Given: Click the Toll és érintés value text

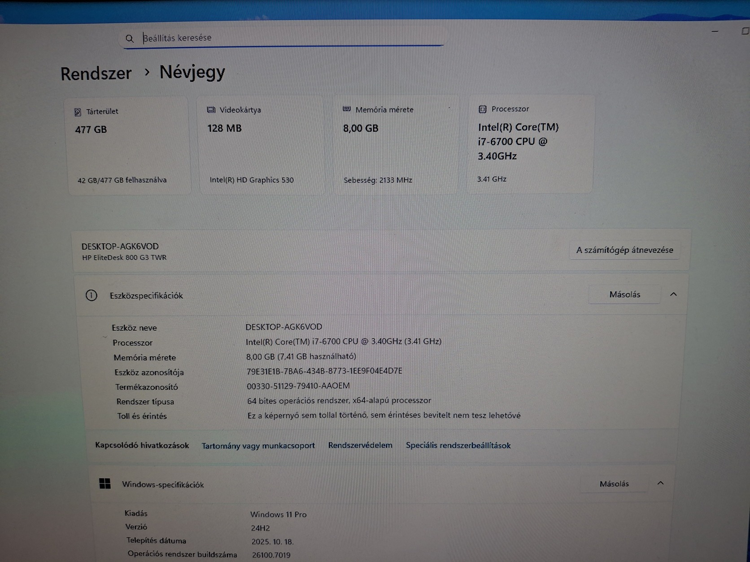Looking at the screenshot, I should click(384, 415).
